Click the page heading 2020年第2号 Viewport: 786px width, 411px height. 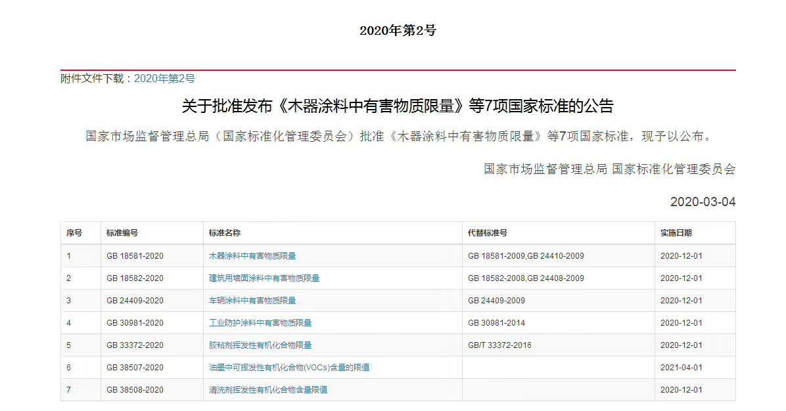pos(398,31)
